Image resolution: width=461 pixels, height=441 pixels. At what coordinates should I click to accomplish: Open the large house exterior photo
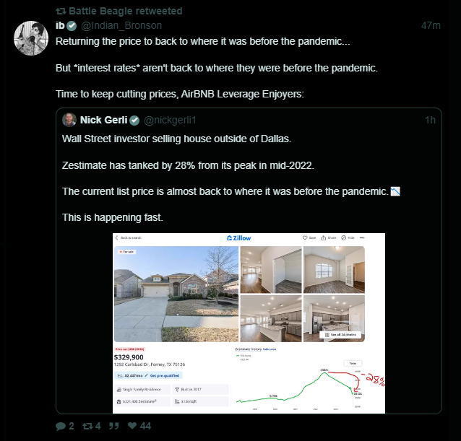[x=176, y=284]
